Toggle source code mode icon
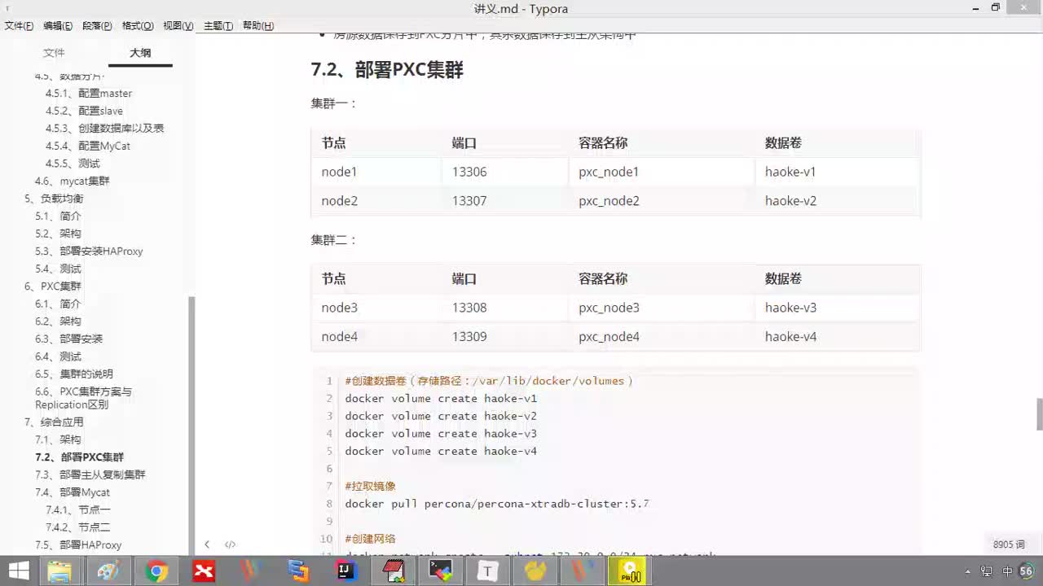 click(231, 544)
